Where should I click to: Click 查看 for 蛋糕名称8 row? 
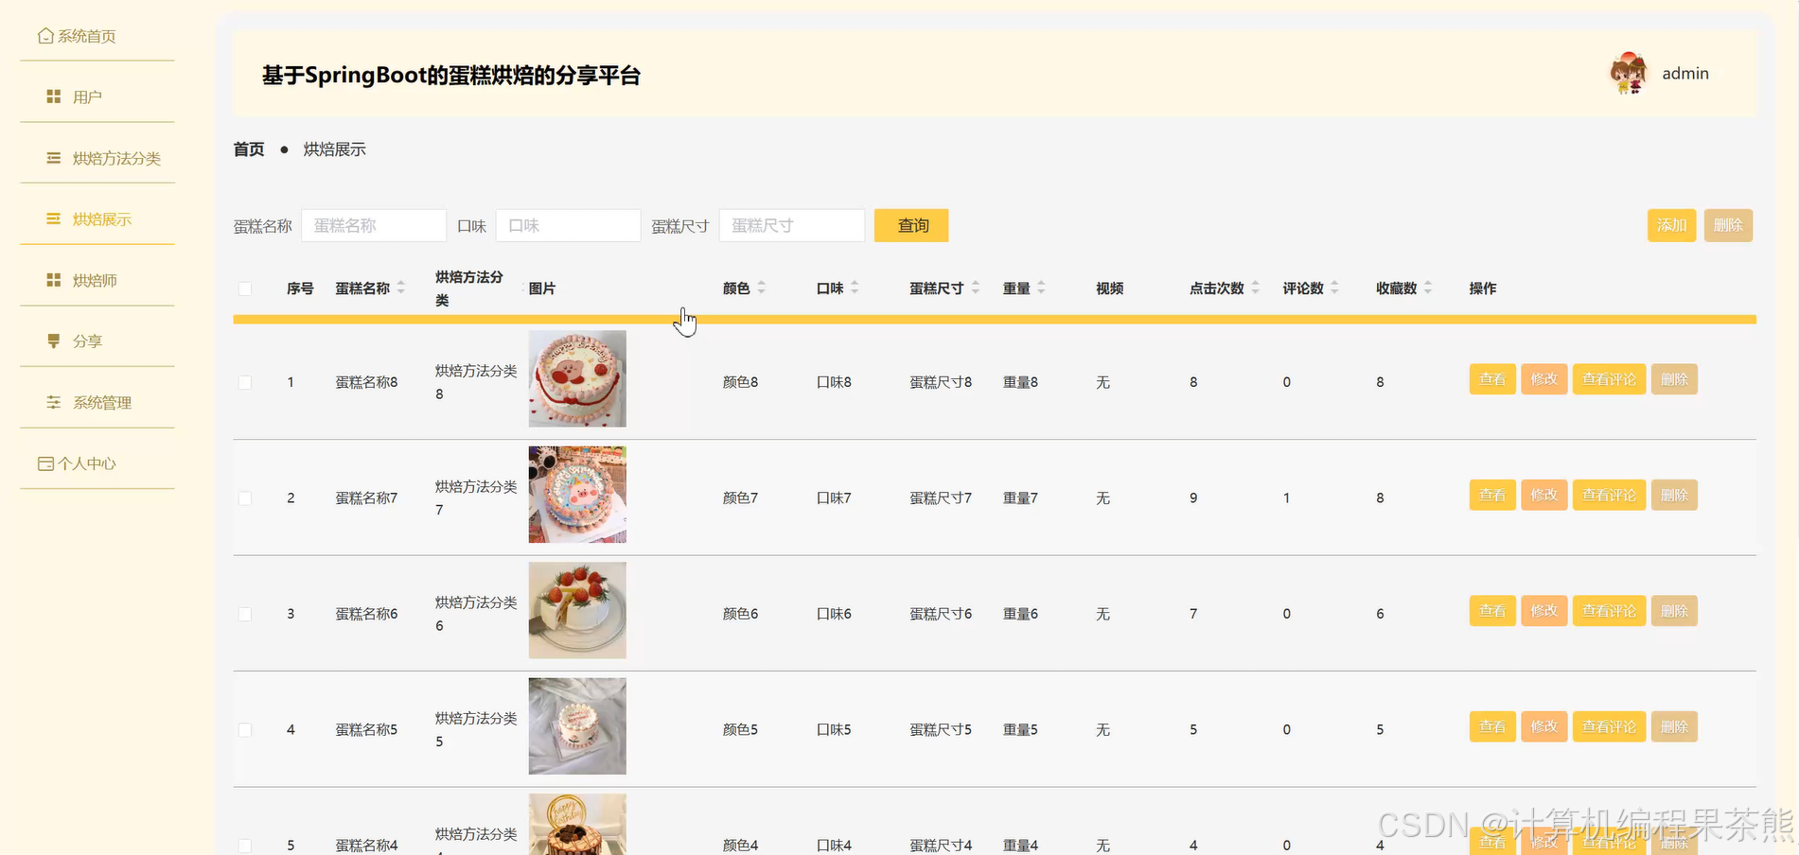coord(1492,379)
